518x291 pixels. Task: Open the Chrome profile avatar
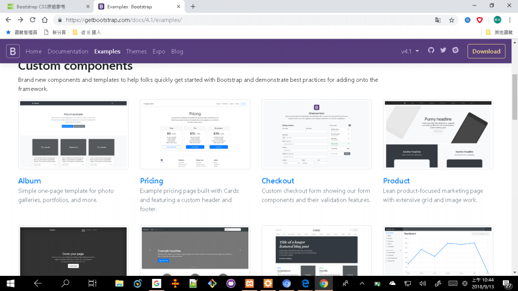[497, 20]
